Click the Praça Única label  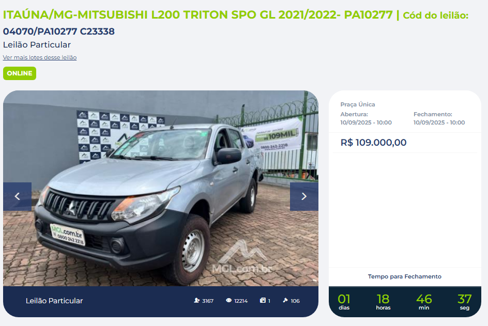(358, 104)
